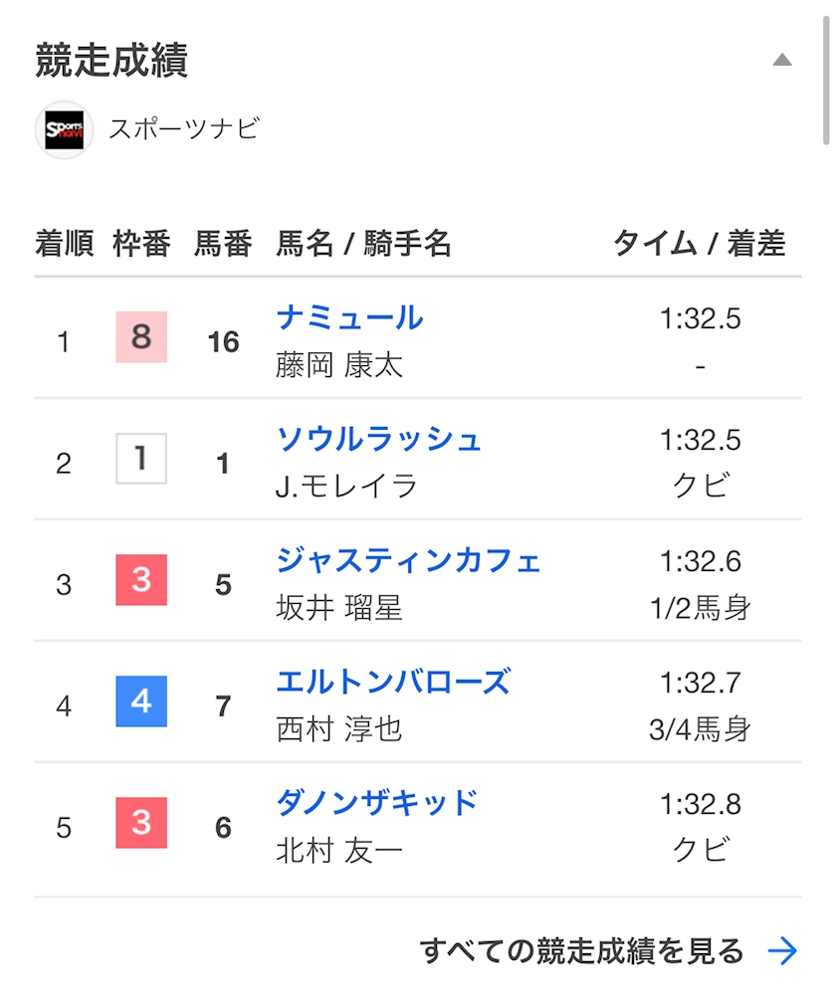
Task: Click the 馬名 / 騎手名 column header
Action: tap(363, 243)
